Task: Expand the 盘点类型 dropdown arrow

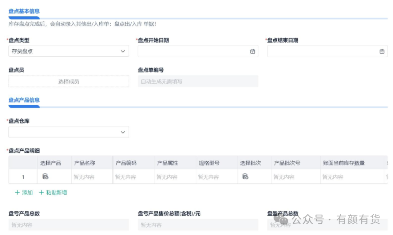Action: pyautogui.click(x=123, y=52)
